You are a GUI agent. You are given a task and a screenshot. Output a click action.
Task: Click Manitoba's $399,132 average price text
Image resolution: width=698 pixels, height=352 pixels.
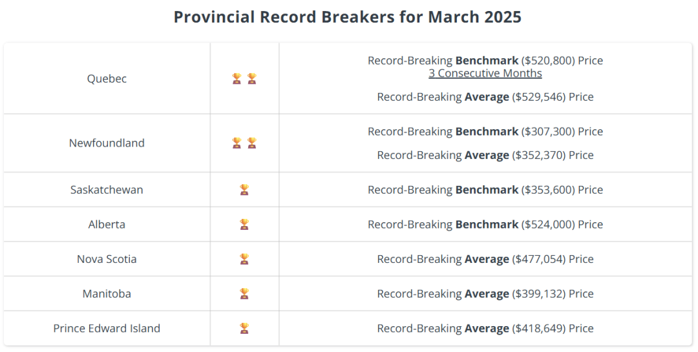click(x=485, y=294)
